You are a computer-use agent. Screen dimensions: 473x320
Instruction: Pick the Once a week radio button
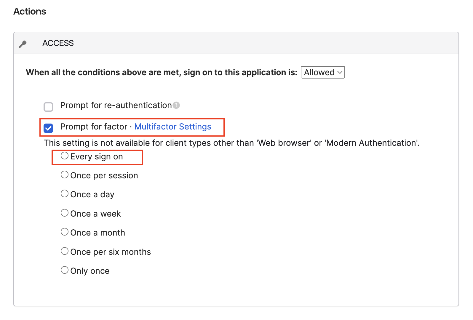coord(65,213)
